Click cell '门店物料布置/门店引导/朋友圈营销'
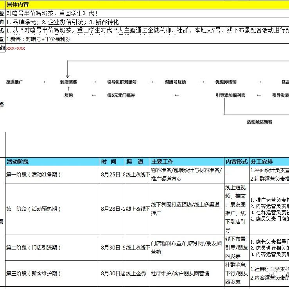The width and height of the screenshot is (289, 289). pos(187,248)
